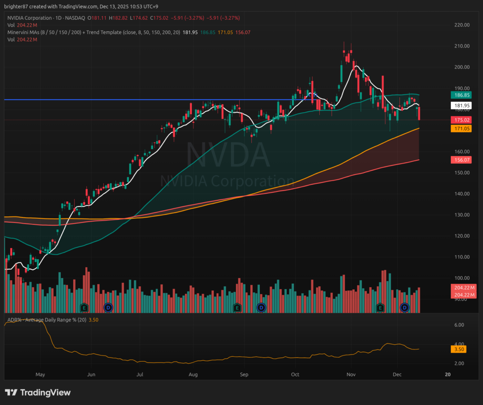Click the Jul label on time axis

tap(140, 375)
